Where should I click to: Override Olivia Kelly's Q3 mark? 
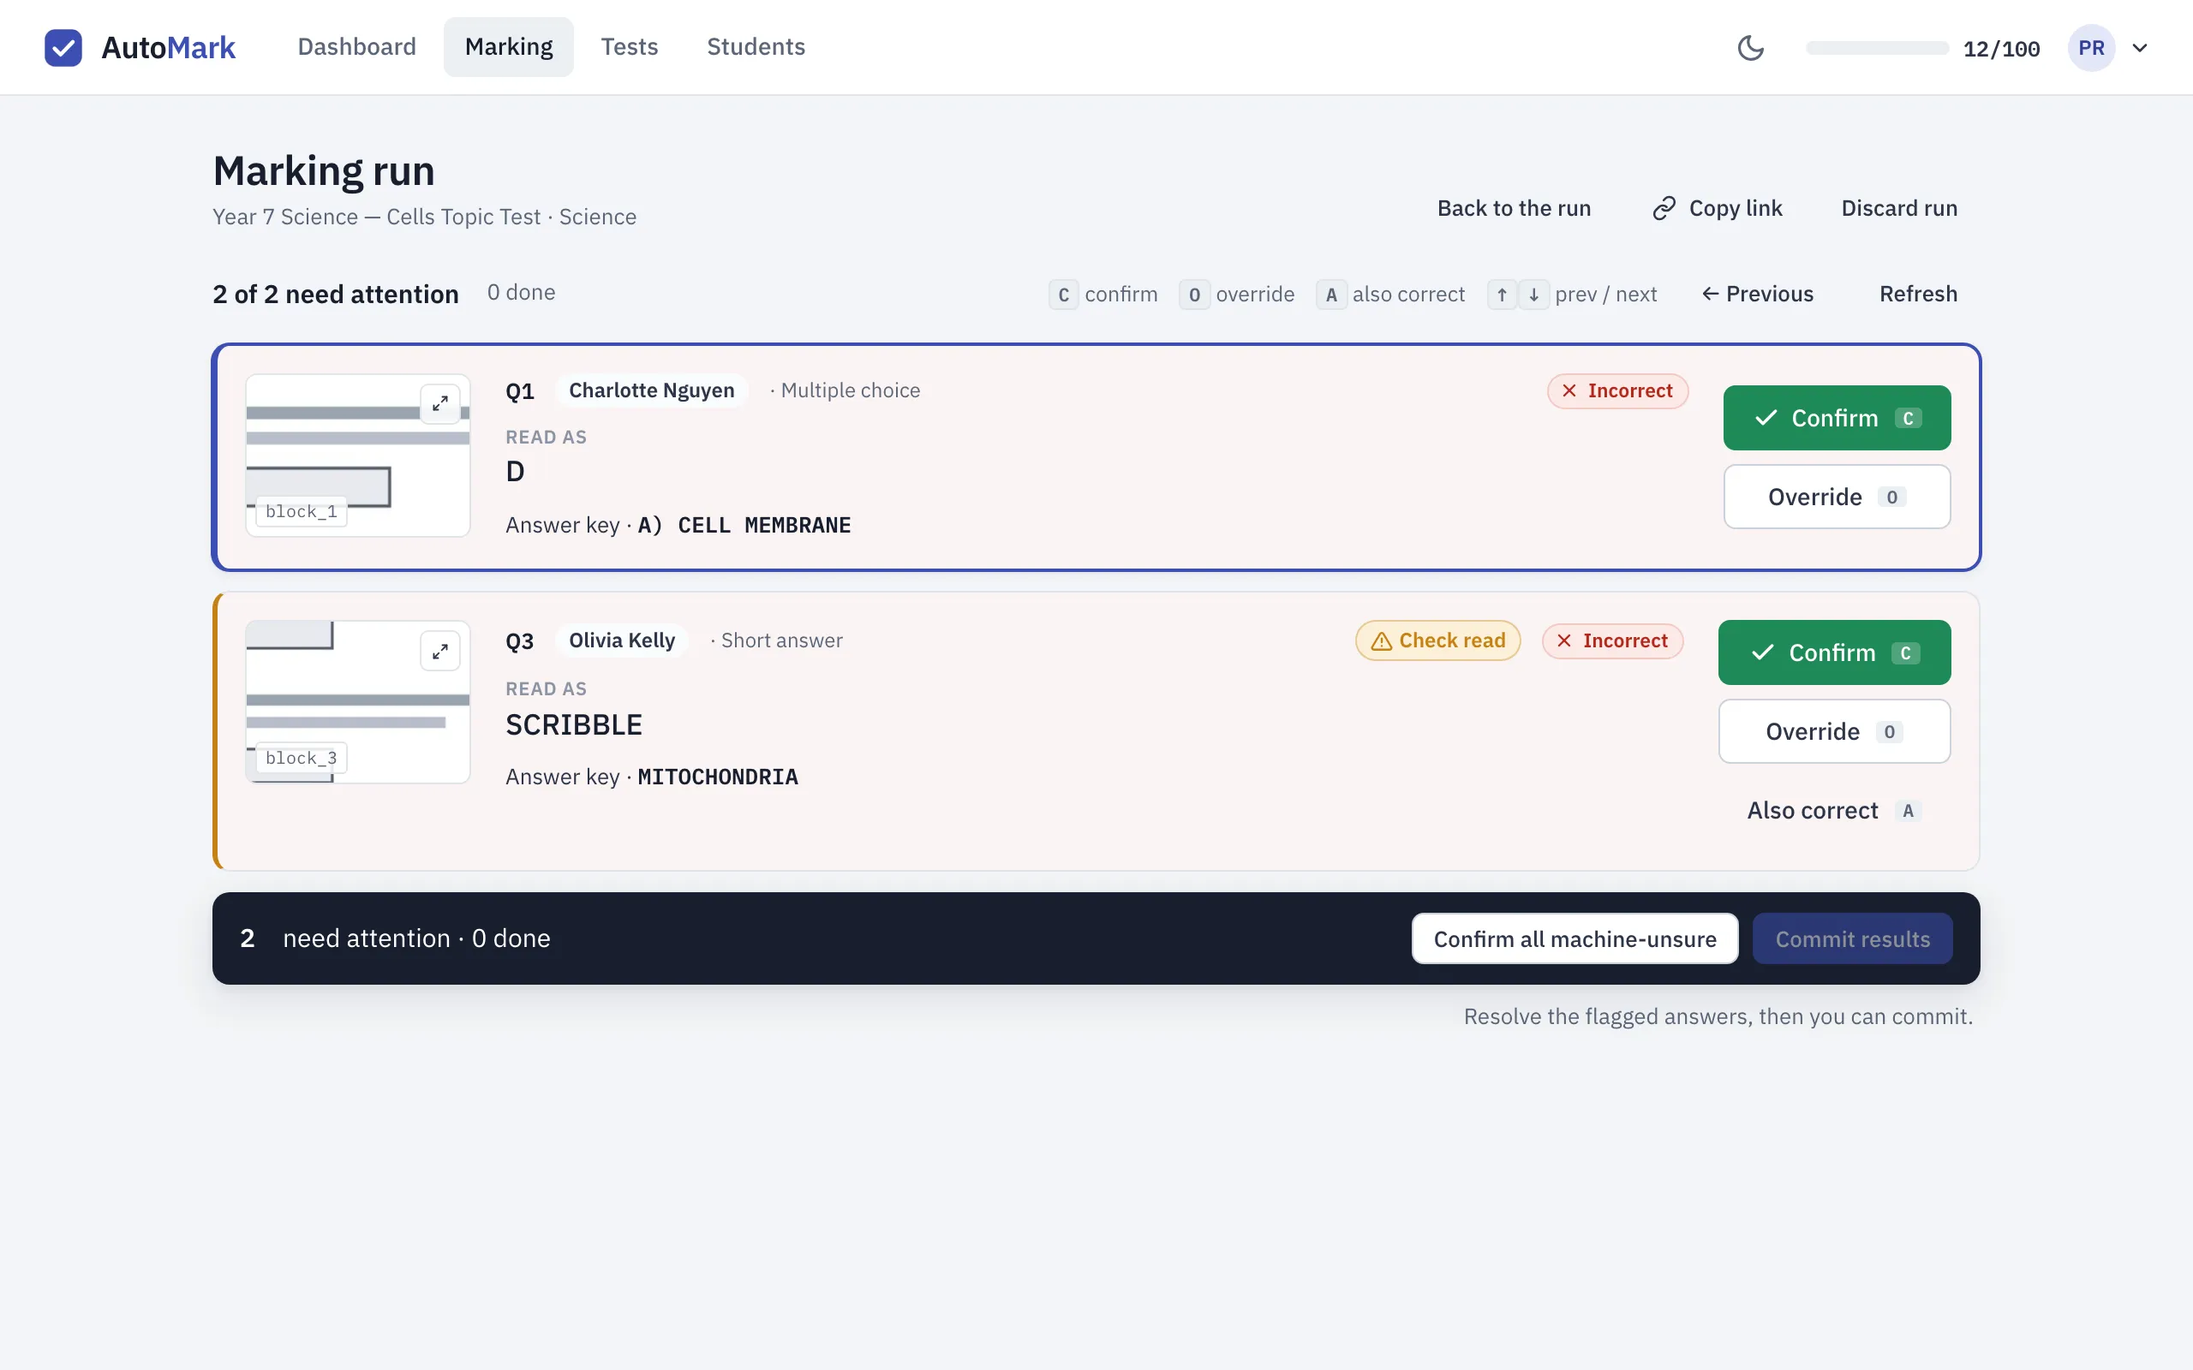click(x=1834, y=731)
